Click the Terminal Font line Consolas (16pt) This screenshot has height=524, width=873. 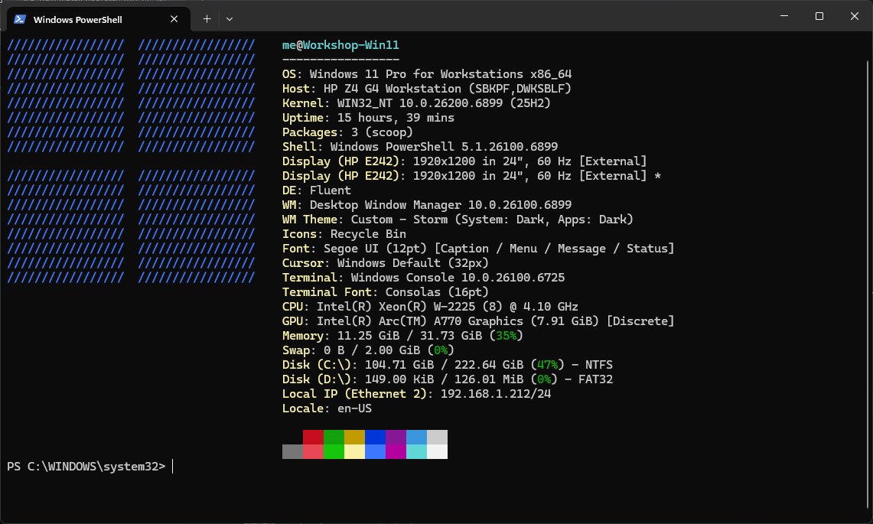[x=386, y=291]
